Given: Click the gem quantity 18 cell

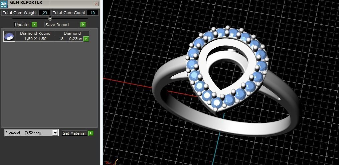Looking at the screenshot, I should (61, 39).
